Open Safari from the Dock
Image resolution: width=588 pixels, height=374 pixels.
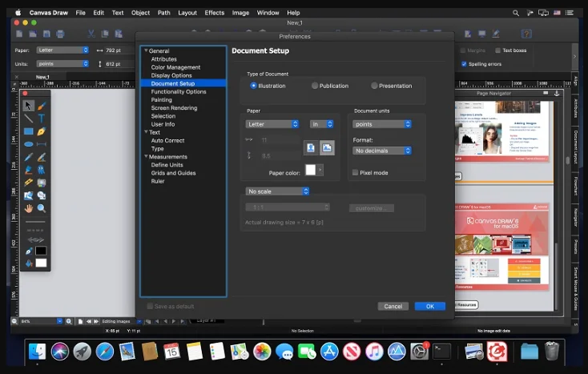[x=105, y=352]
